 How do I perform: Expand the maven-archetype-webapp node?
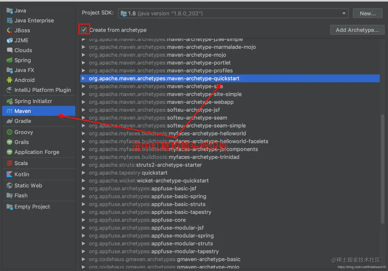(83, 102)
